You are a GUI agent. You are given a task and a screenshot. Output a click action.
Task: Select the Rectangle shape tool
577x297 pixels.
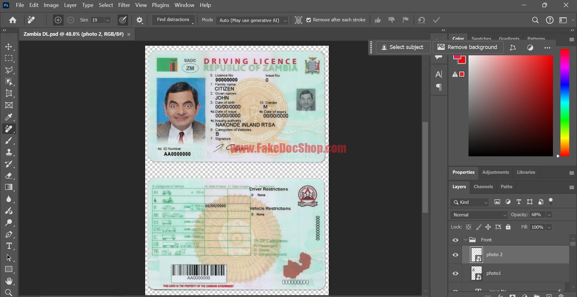(x=9, y=270)
